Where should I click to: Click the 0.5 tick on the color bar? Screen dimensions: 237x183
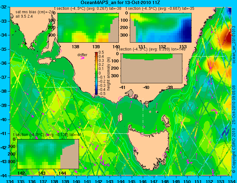pos(101,52)
